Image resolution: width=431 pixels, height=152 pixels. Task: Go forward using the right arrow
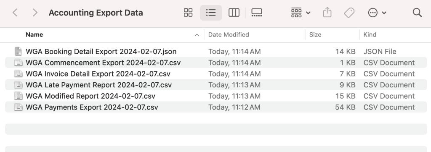(35, 13)
